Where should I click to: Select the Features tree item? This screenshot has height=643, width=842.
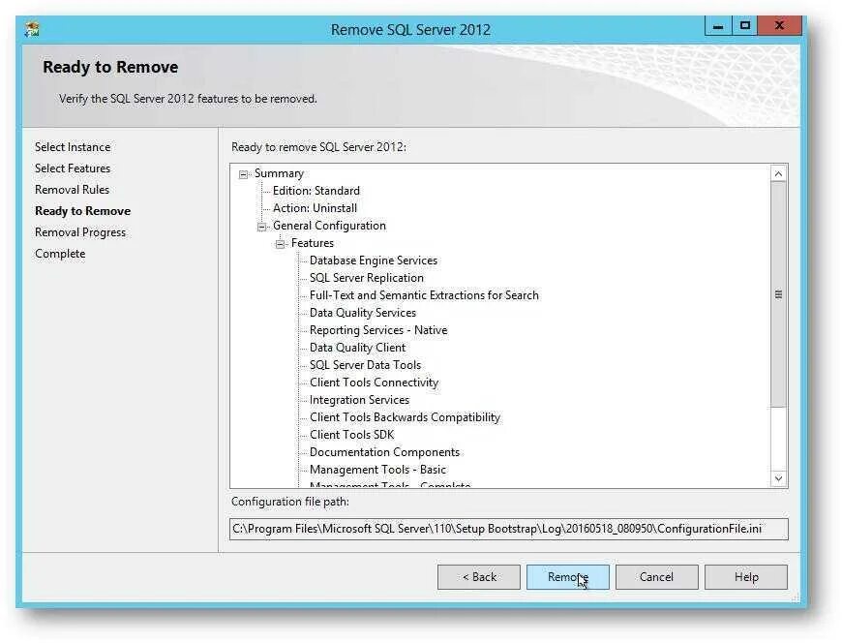(312, 243)
